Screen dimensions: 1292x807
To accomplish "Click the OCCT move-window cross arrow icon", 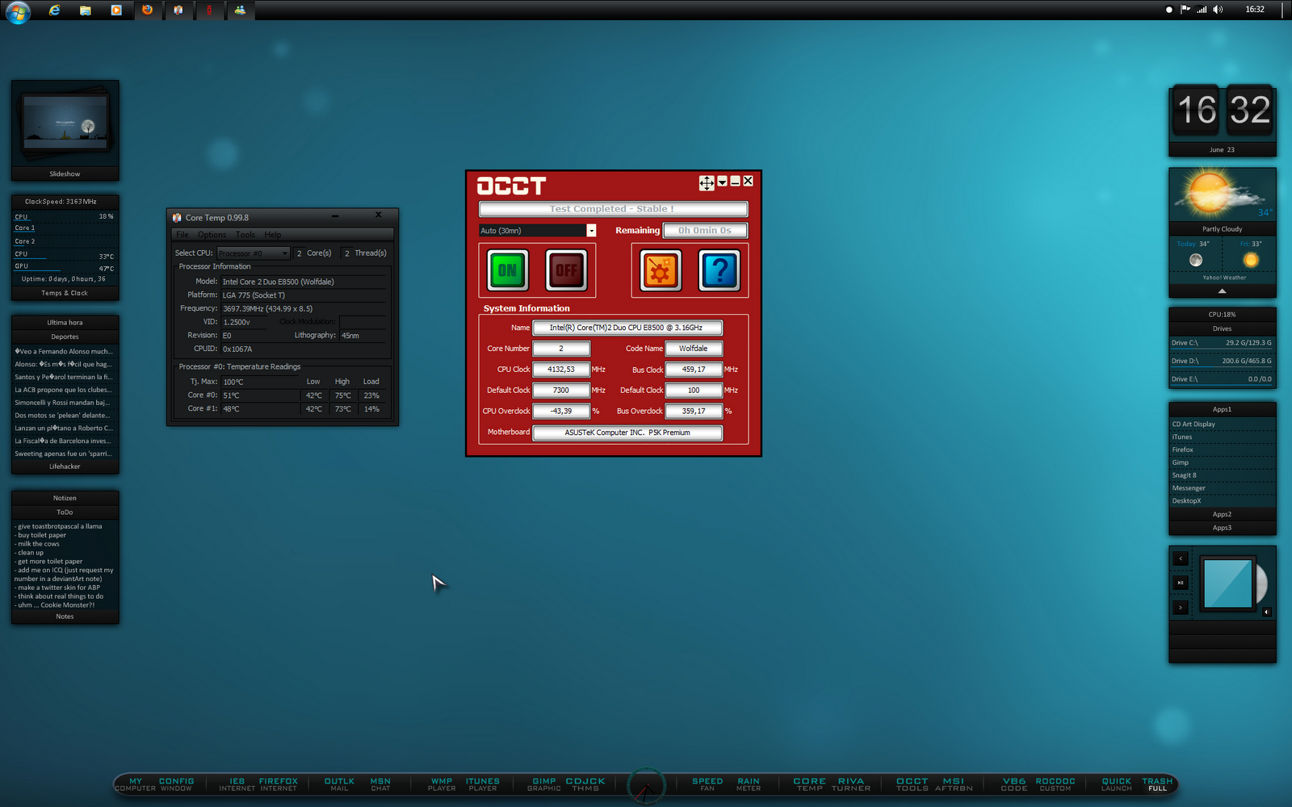I will (x=707, y=183).
